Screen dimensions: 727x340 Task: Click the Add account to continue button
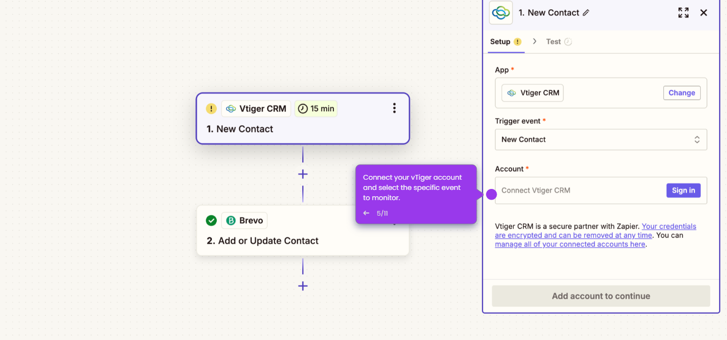[601, 296]
